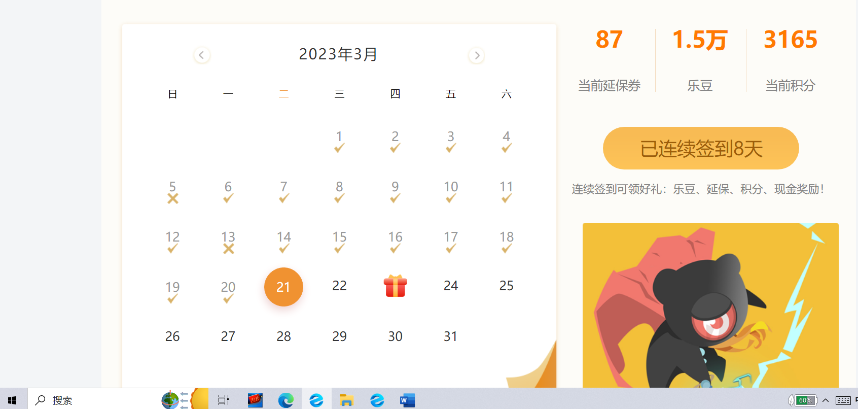The image size is (858, 409).
Task: Select calendar day 28
Action: (283, 336)
